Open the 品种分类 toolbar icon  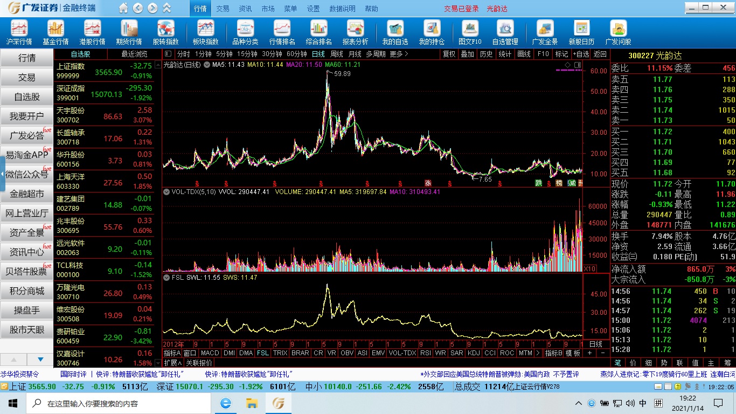click(x=245, y=33)
